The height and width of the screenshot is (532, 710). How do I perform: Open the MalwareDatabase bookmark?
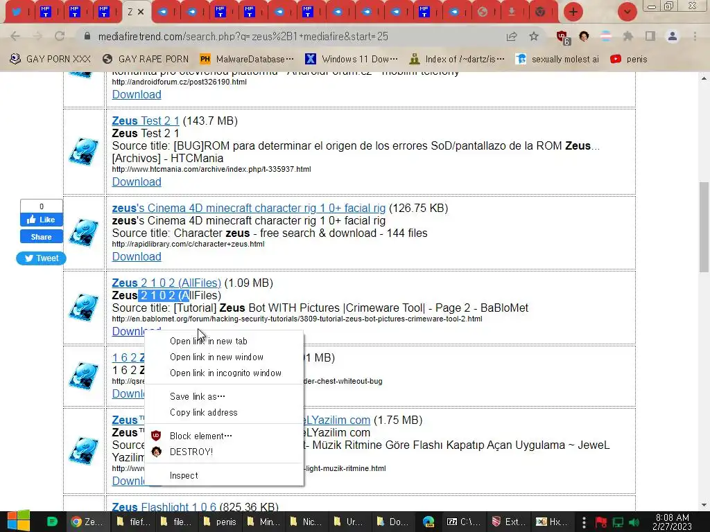(x=247, y=60)
